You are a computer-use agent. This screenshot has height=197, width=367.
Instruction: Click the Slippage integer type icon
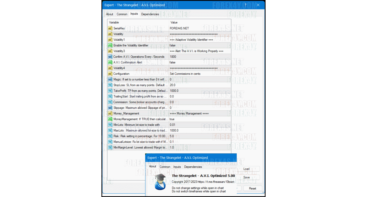coord(110,108)
